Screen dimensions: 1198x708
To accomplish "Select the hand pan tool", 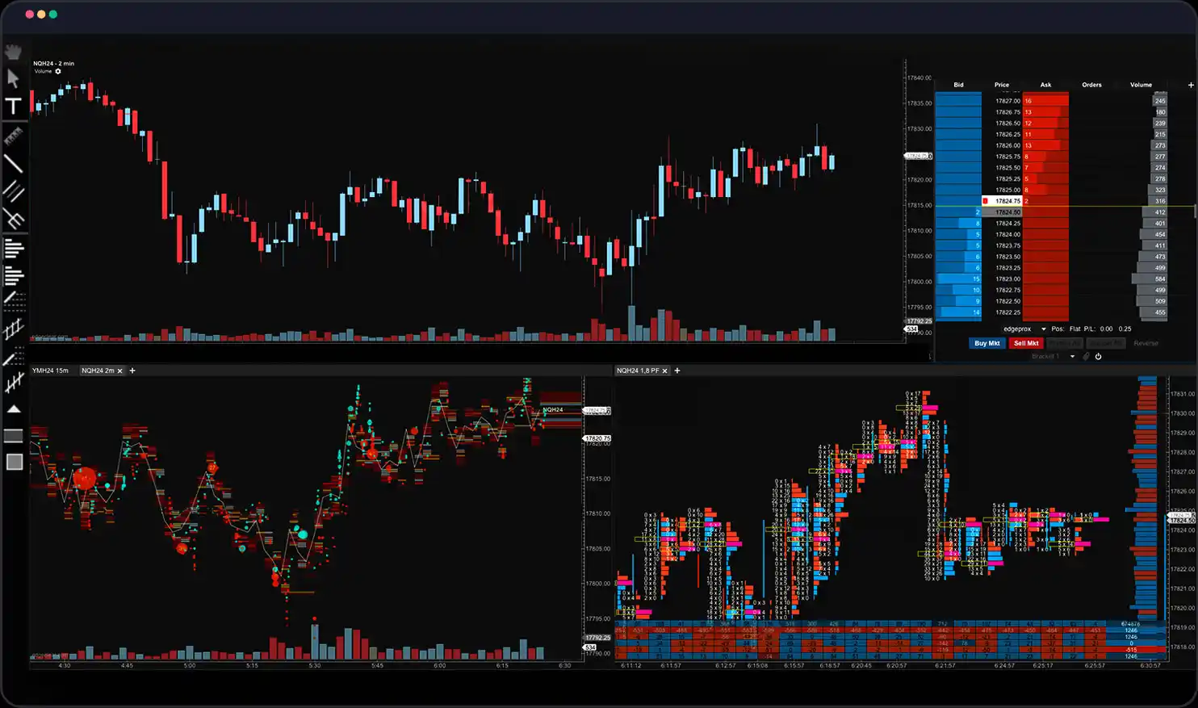I will (x=14, y=52).
